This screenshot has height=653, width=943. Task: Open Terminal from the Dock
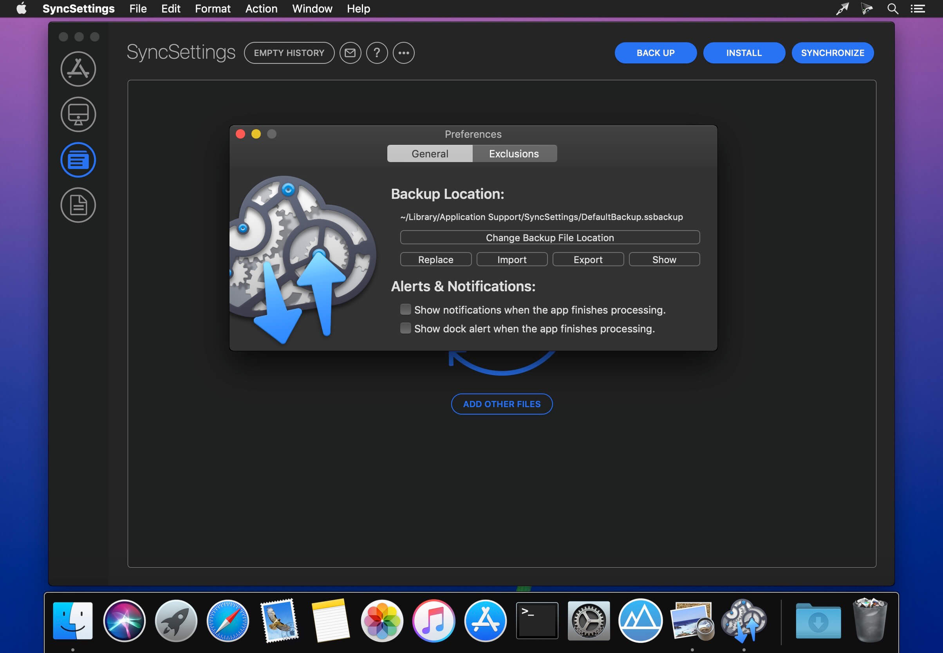(537, 621)
